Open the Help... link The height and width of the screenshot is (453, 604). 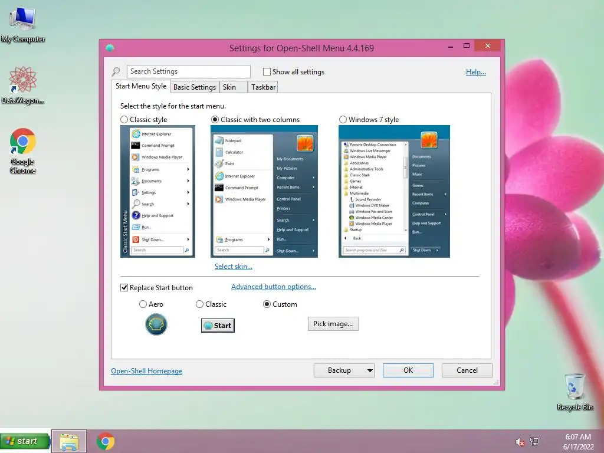(476, 72)
